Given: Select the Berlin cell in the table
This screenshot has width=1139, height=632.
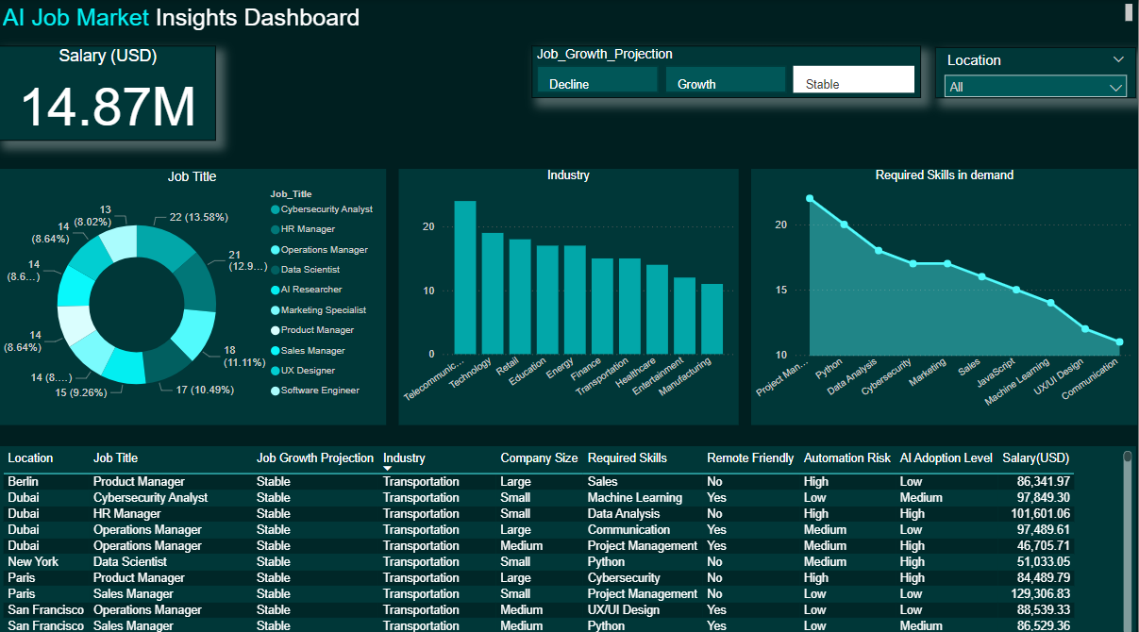Looking at the screenshot, I should [x=25, y=482].
